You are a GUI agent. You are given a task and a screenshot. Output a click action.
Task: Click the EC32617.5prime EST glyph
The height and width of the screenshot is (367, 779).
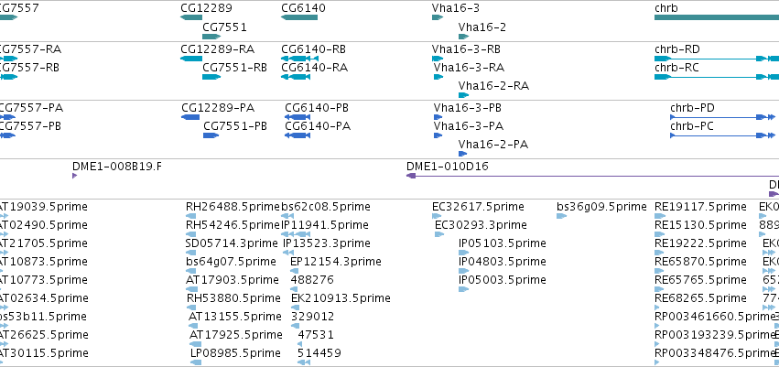[437, 216]
